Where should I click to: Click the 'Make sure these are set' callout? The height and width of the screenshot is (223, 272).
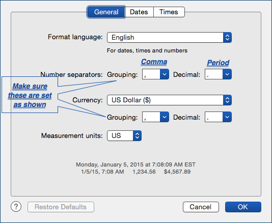point(30,95)
